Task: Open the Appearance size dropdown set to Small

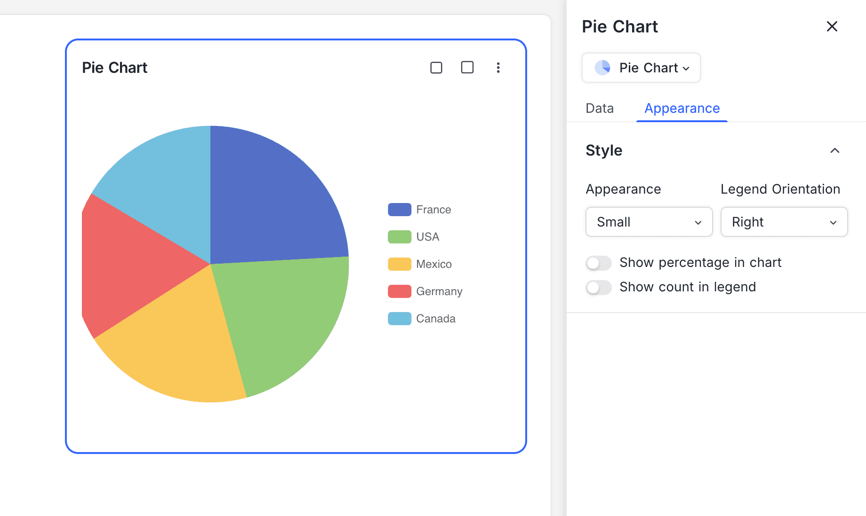Action: click(x=649, y=222)
